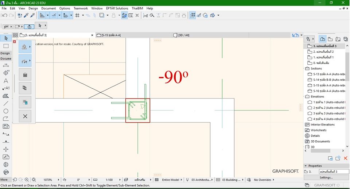
Task: Choose the Circle/Arc tool
Action: (6, 111)
